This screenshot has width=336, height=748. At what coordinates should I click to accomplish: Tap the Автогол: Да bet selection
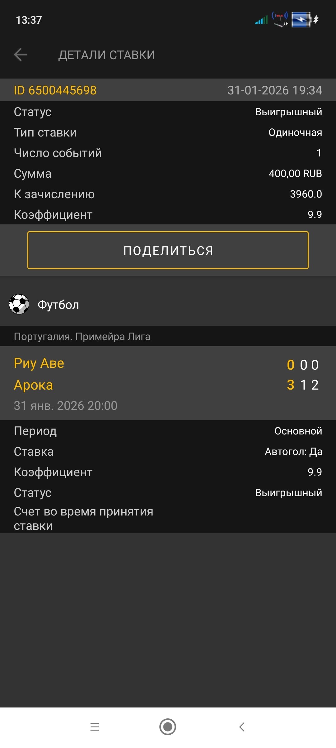pos(293,452)
